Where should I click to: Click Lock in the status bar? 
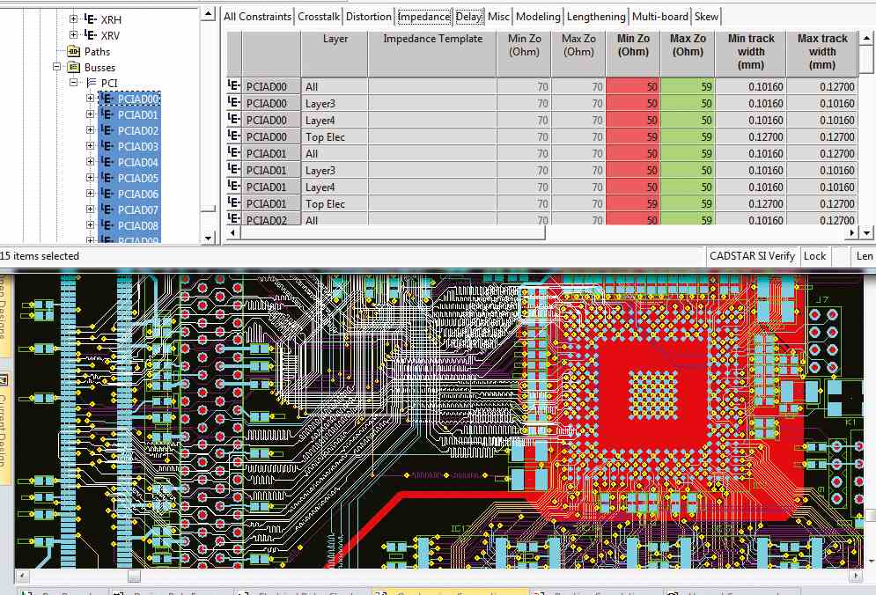(x=814, y=256)
